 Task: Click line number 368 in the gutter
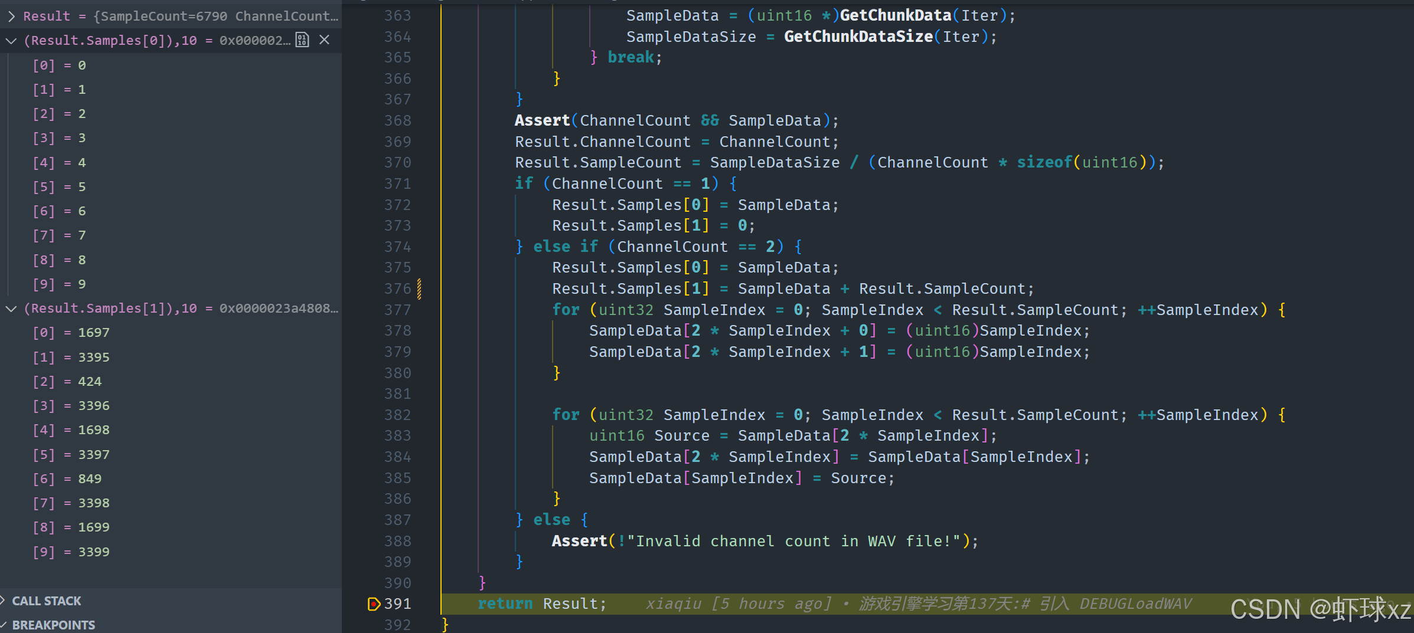(397, 120)
